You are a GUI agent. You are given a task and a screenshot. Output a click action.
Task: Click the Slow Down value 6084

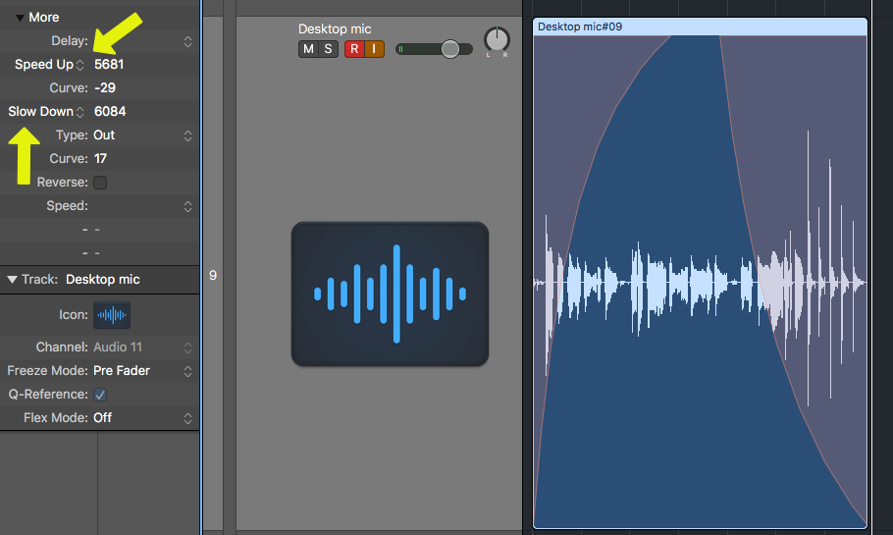pos(110,112)
